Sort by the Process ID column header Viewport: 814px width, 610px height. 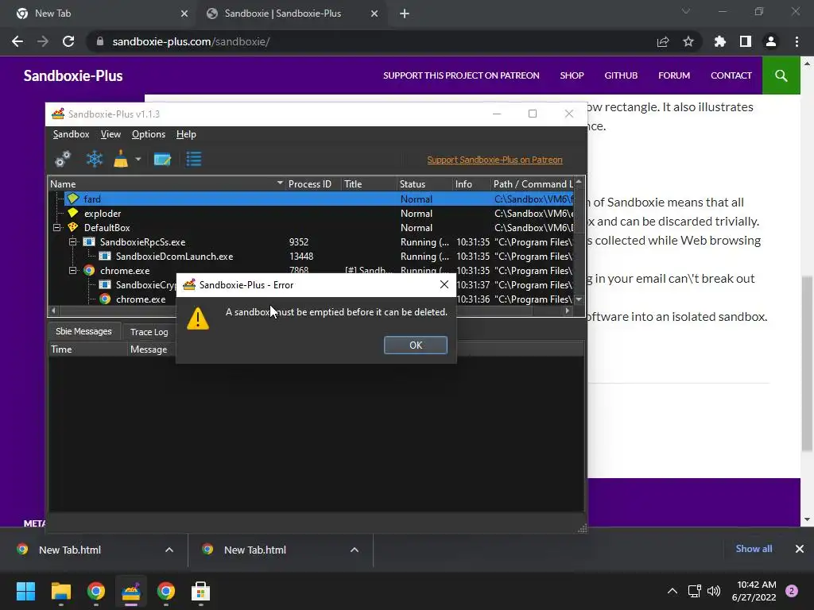pyautogui.click(x=313, y=183)
